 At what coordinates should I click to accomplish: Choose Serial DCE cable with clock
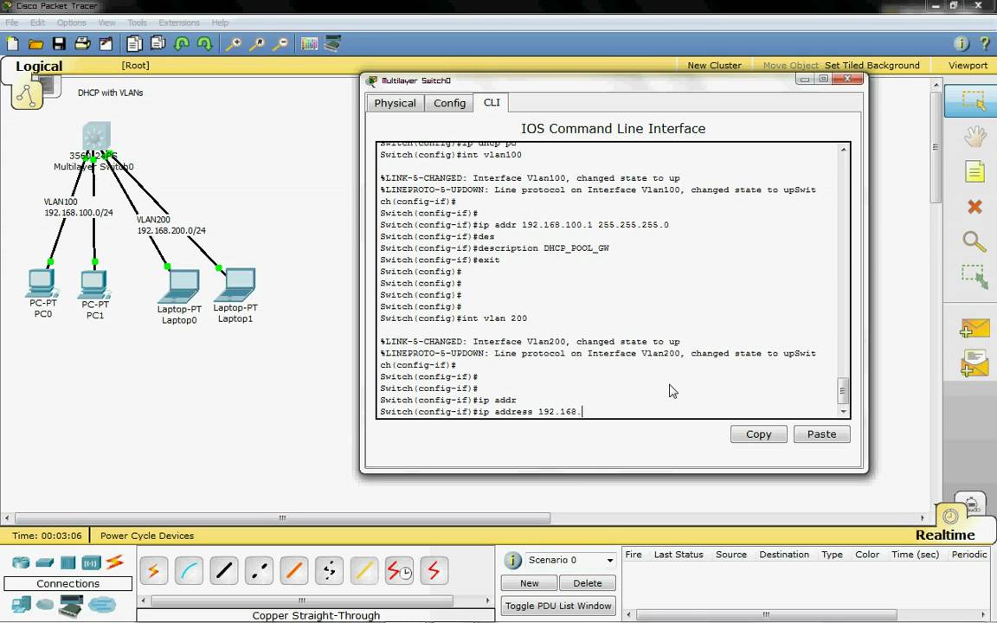pyautogui.click(x=399, y=571)
